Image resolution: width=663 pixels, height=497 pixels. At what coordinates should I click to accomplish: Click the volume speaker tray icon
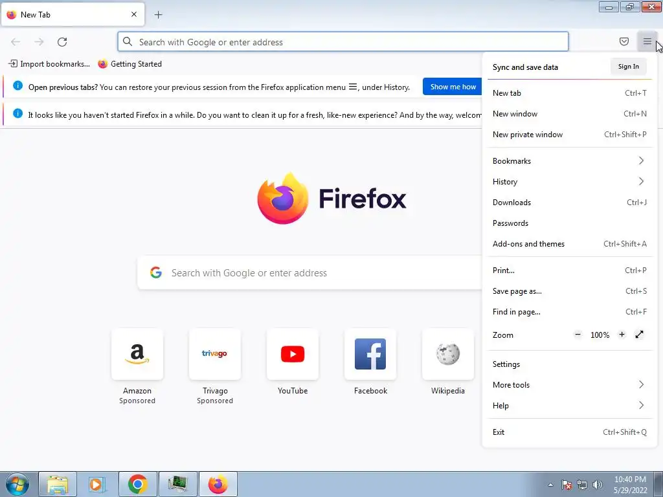tap(598, 485)
